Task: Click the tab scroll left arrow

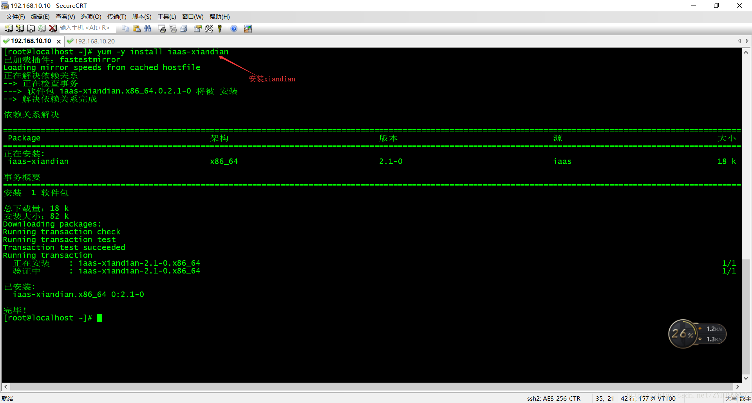Action: click(739, 41)
